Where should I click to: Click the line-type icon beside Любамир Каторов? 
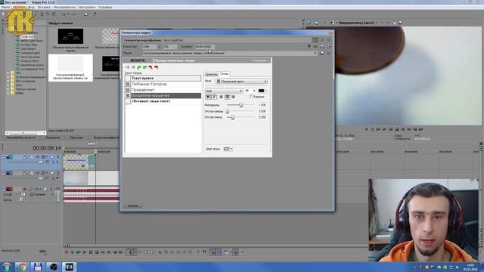[128, 84]
